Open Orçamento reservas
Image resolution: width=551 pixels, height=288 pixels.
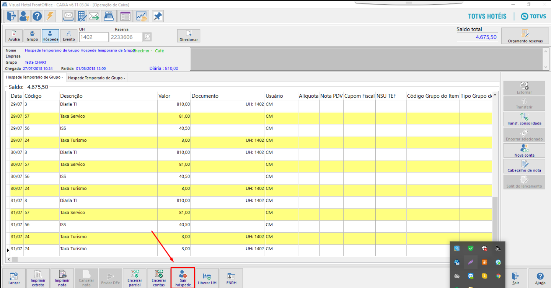[525, 36]
